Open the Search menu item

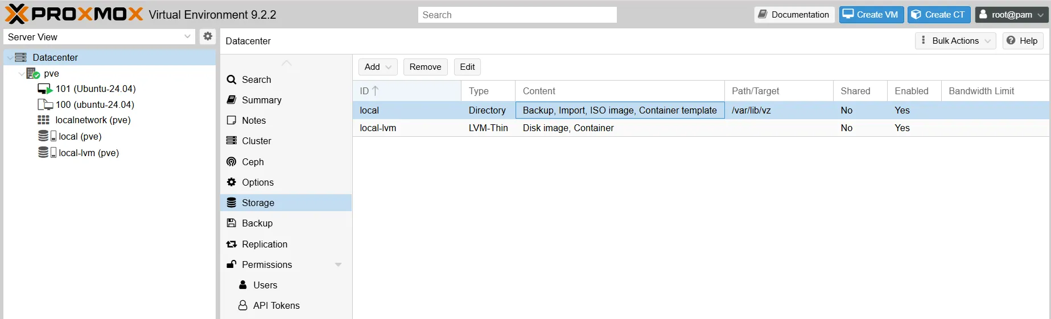[286, 79]
